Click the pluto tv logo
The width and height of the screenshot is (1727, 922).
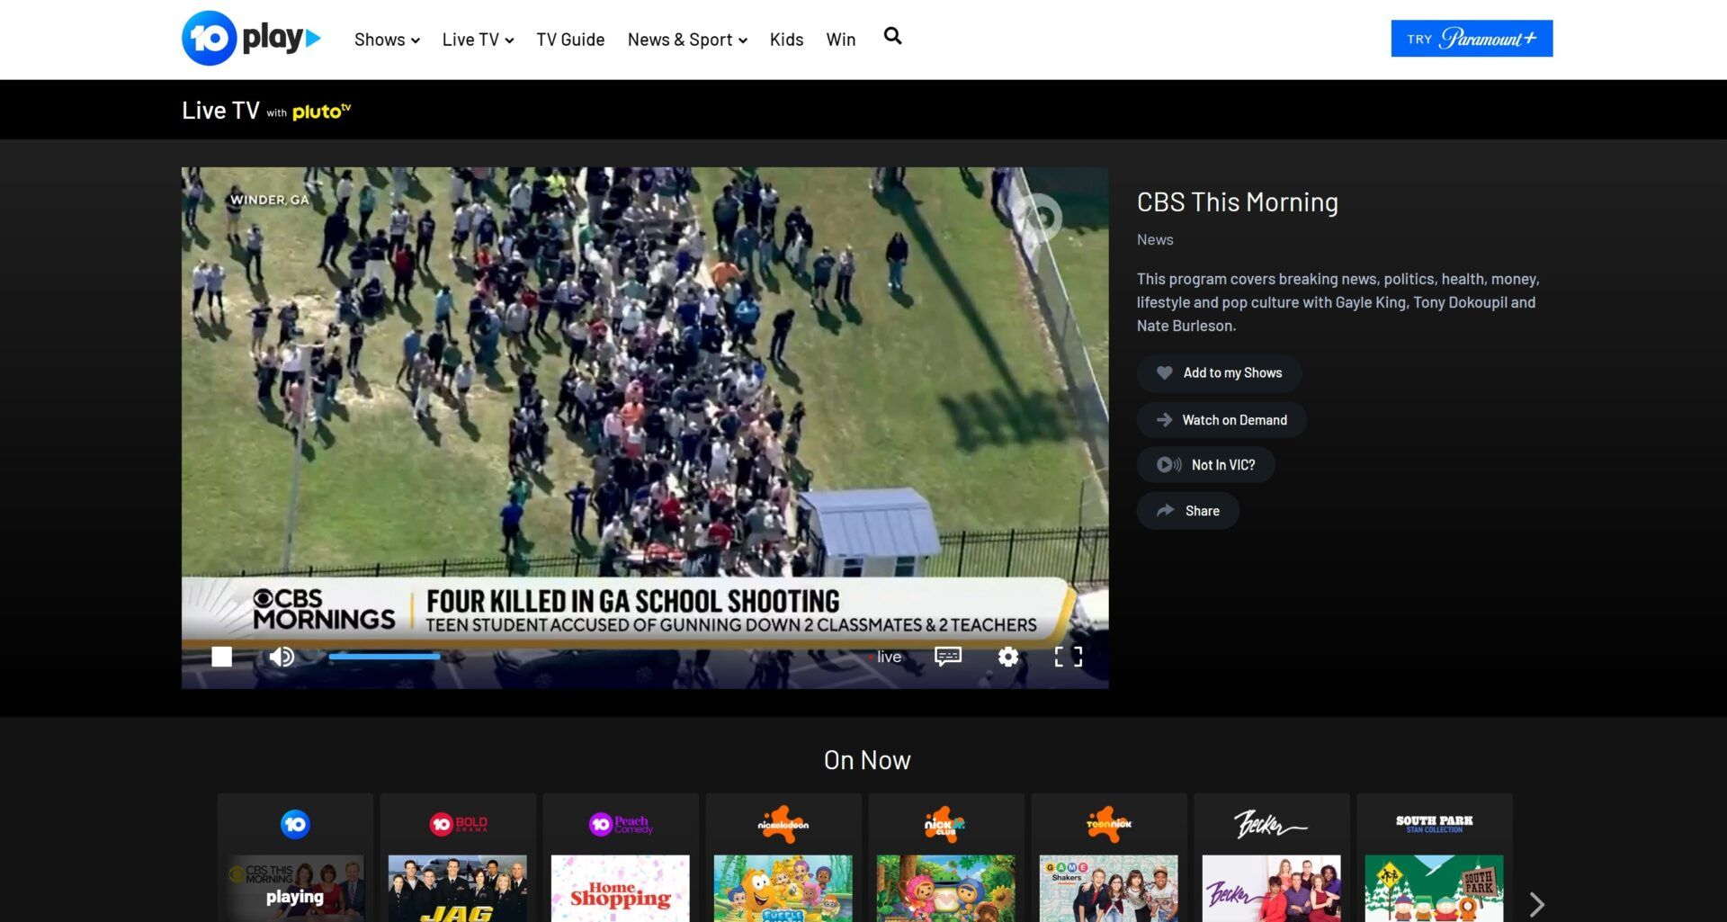[x=321, y=112]
